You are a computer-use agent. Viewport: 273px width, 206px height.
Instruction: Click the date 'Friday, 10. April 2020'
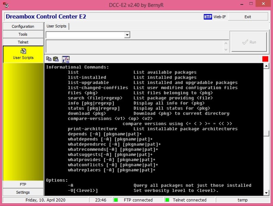(x=45, y=200)
